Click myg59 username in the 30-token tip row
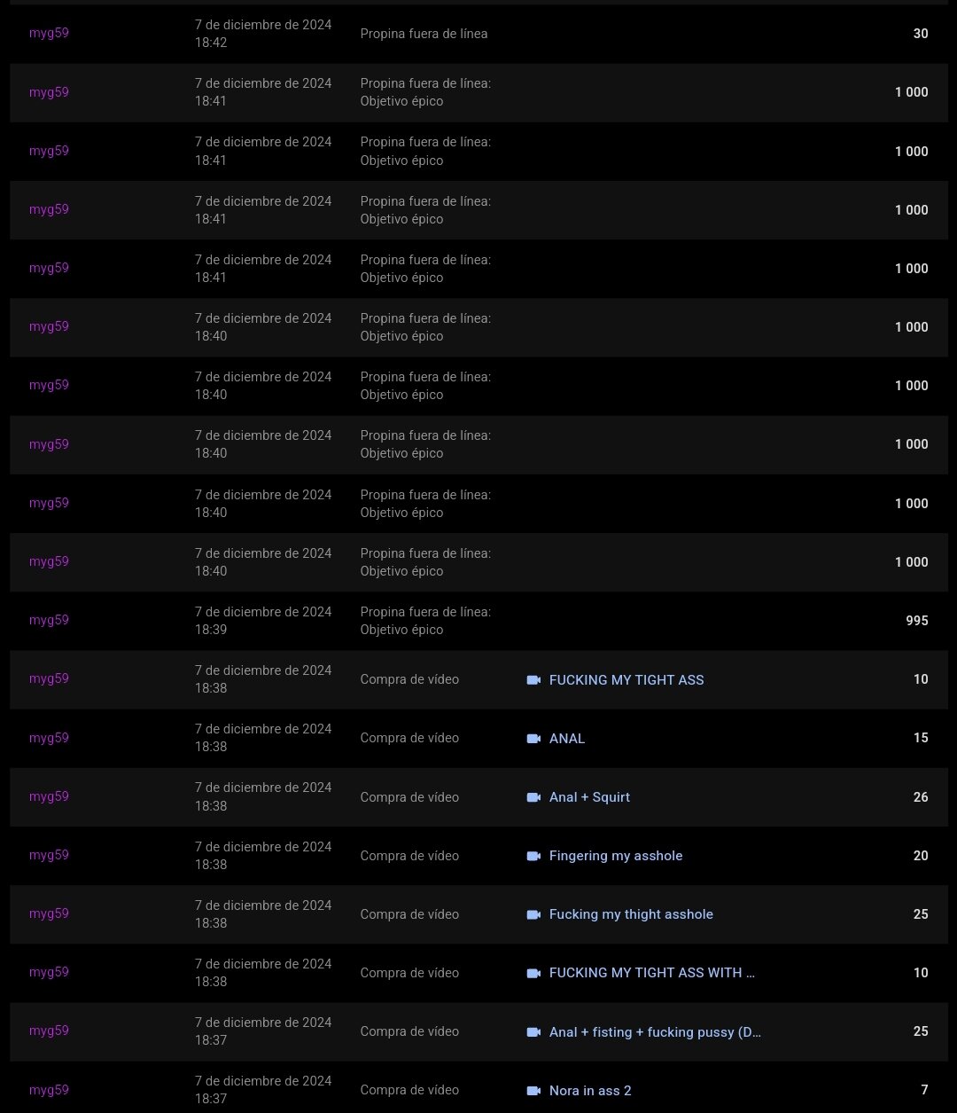Screen dimensions: 957x1113 49,34
